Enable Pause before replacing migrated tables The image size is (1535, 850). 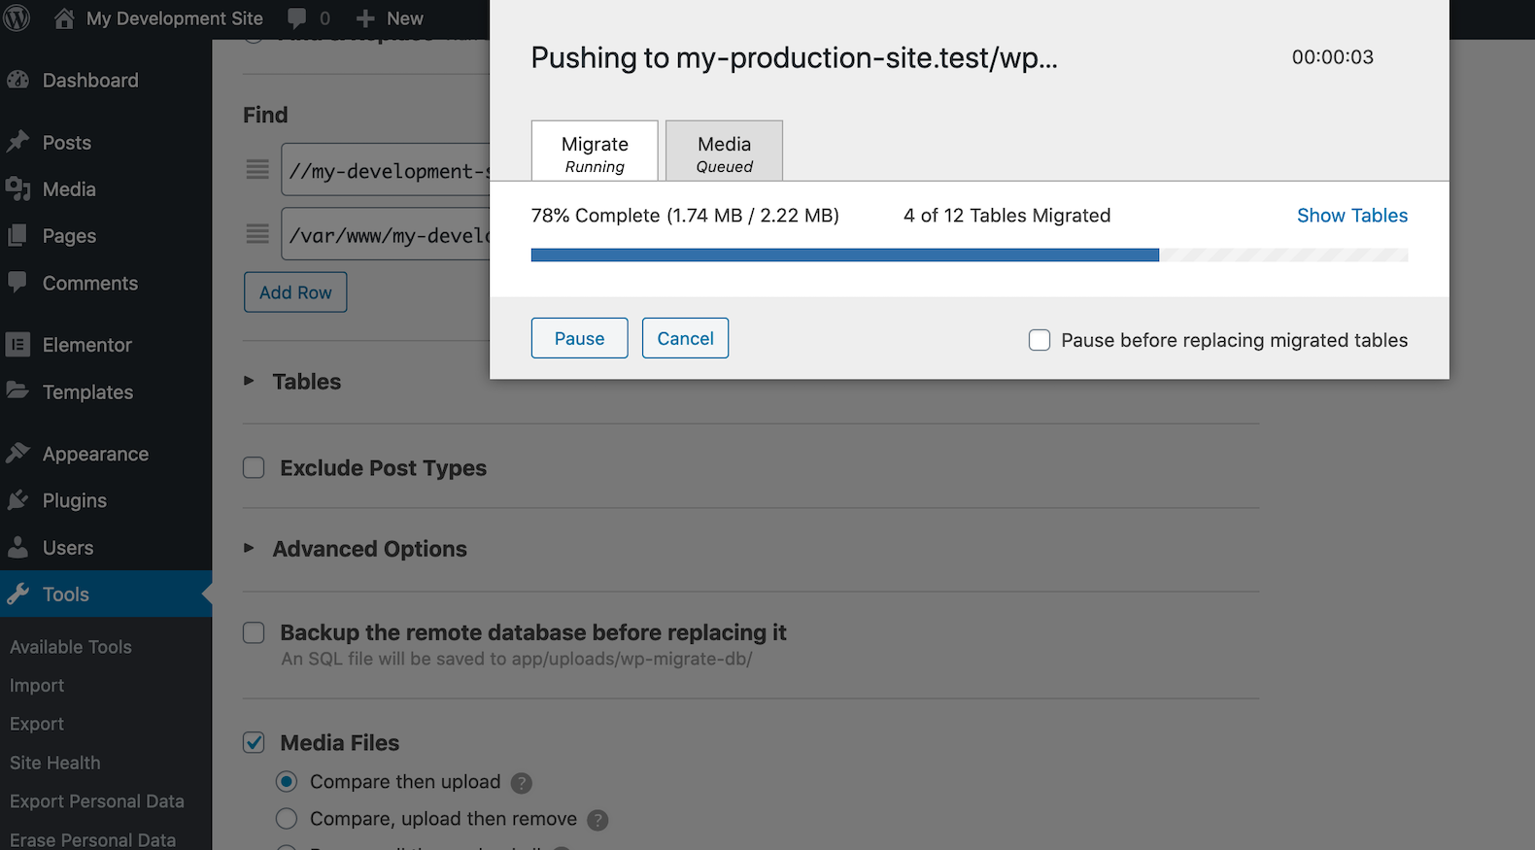[x=1040, y=340]
